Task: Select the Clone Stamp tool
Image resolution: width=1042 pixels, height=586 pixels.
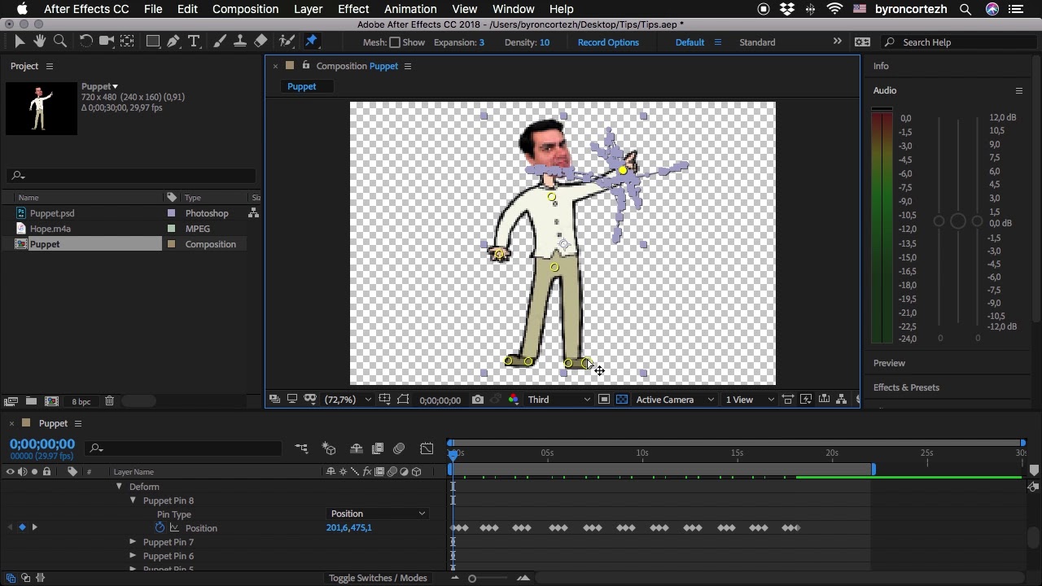Action: pyautogui.click(x=240, y=42)
